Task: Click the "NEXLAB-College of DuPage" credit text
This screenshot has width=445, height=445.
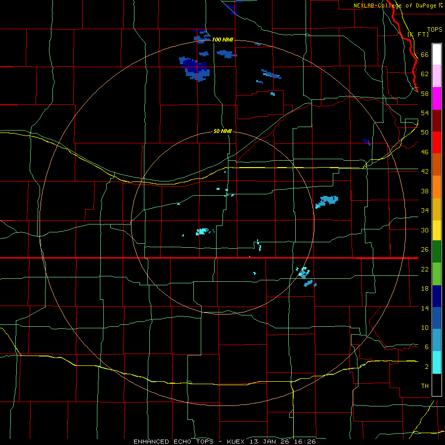Action: 395,5
